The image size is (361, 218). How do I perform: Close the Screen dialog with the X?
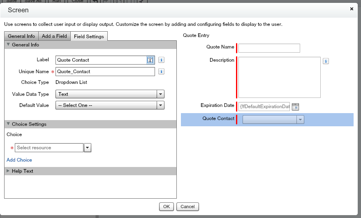[352, 9]
